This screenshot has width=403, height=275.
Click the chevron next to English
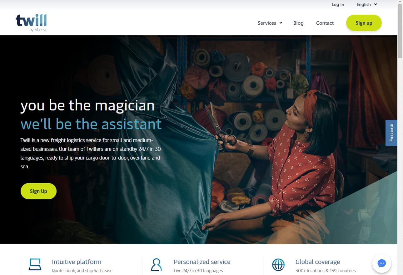pyautogui.click(x=376, y=4)
